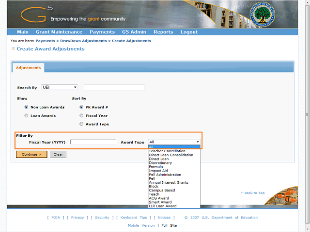Collapse the Create Award Adjustments section icon

pos(13,49)
